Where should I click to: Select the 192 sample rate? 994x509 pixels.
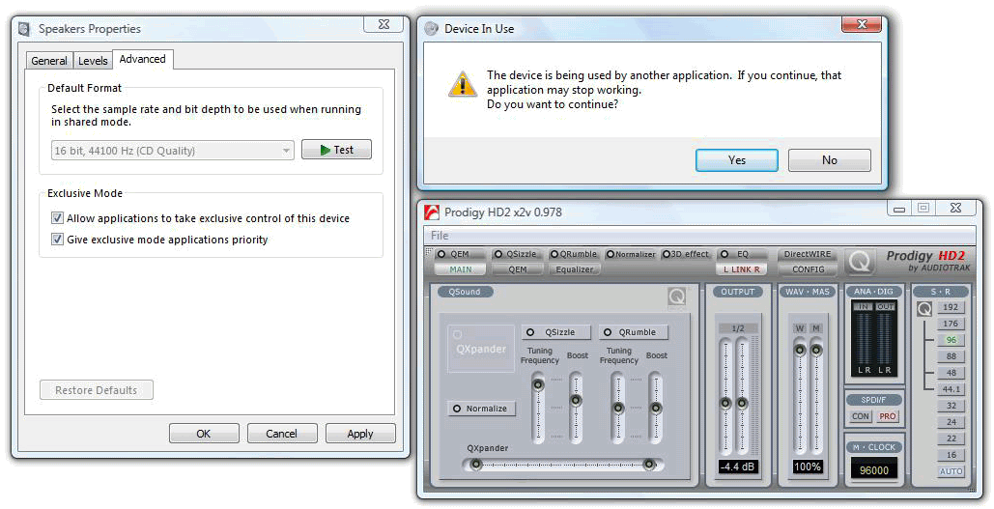coord(951,307)
